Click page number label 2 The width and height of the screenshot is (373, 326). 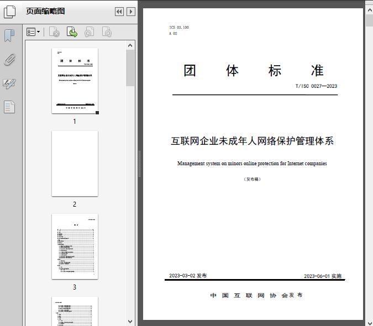click(75, 204)
